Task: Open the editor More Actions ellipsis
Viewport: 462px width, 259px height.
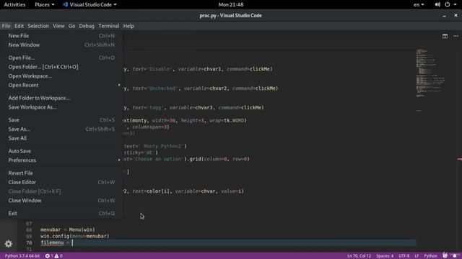Action: tap(456, 36)
